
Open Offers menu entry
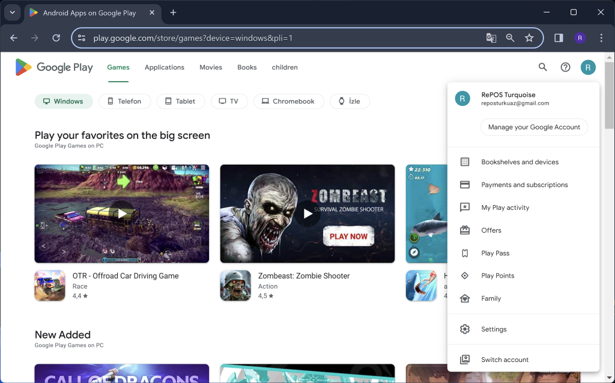click(x=523, y=230)
